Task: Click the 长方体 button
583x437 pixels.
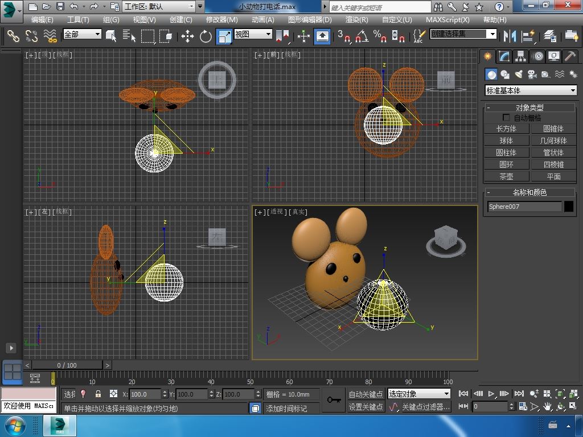Action: coord(506,129)
